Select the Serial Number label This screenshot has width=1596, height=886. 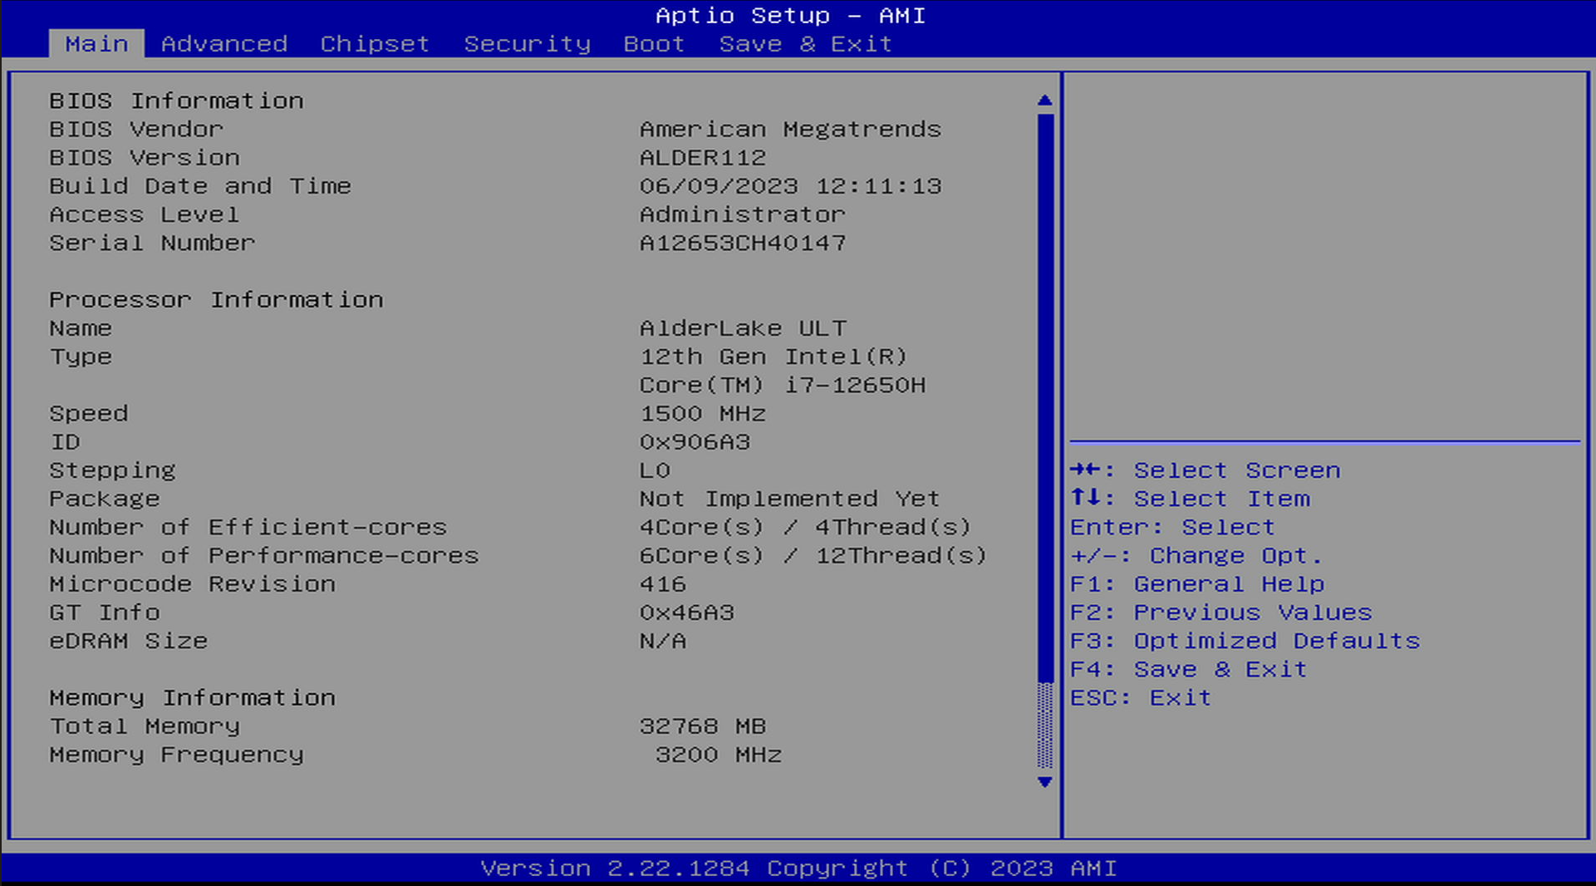click(x=152, y=243)
